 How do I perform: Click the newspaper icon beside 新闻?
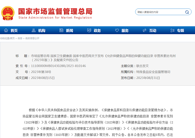pyautogui.click(x=61, y=30)
